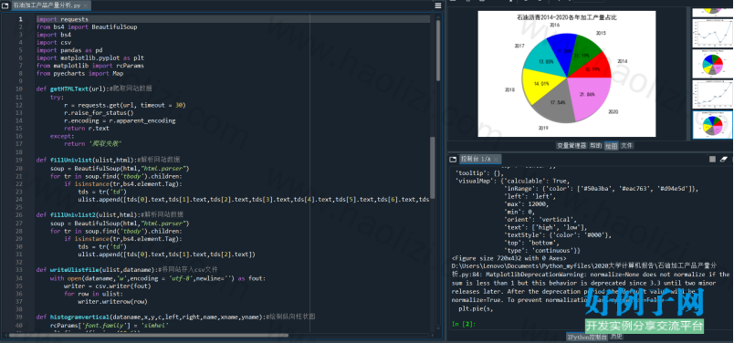This screenshot has width=734, height=343.
Task: Click line number 1 in the gutter
Action: tap(20, 19)
